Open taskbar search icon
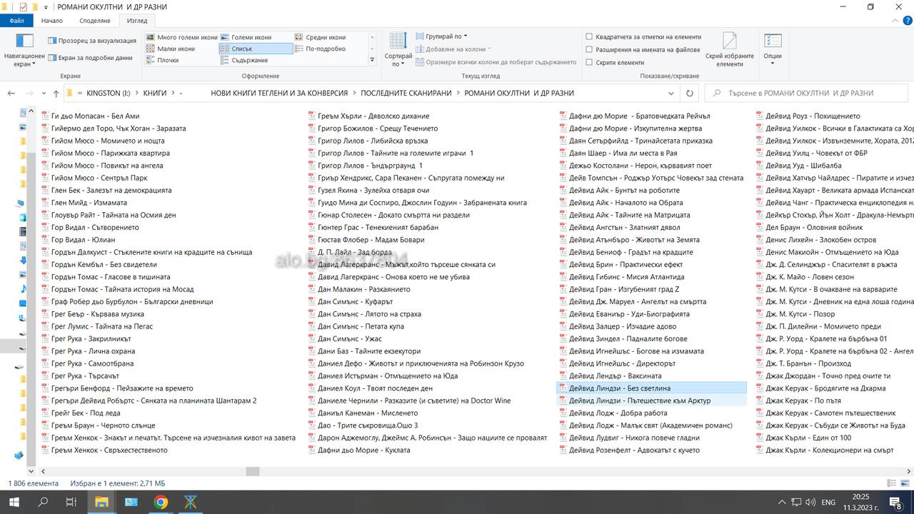Image resolution: width=914 pixels, height=514 pixels. pyautogui.click(x=43, y=502)
